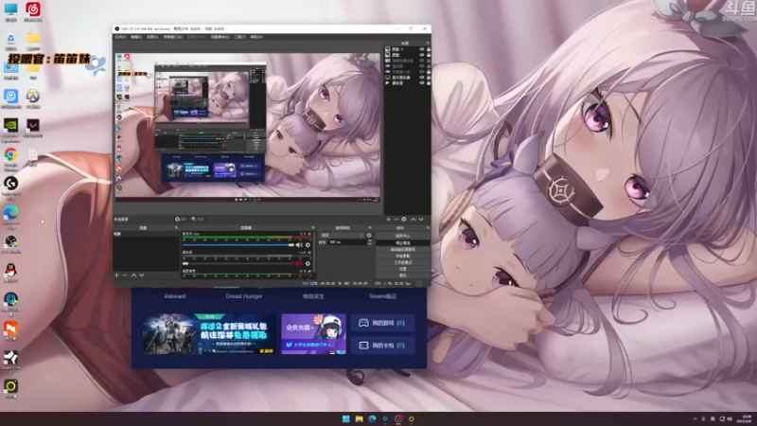Viewport: 757px width, 426px height.
Task: Open 我的游戏 (0) in the background window
Action: point(383,323)
